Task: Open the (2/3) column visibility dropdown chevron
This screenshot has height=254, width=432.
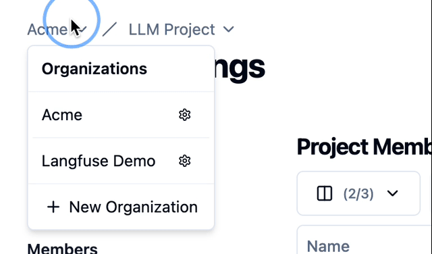Action: (x=392, y=193)
